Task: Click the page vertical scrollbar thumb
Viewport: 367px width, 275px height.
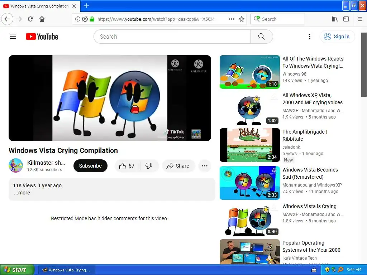Action: pyautogui.click(x=364, y=64)
